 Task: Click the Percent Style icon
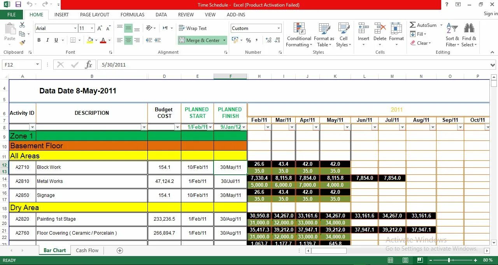coord(248,40)
